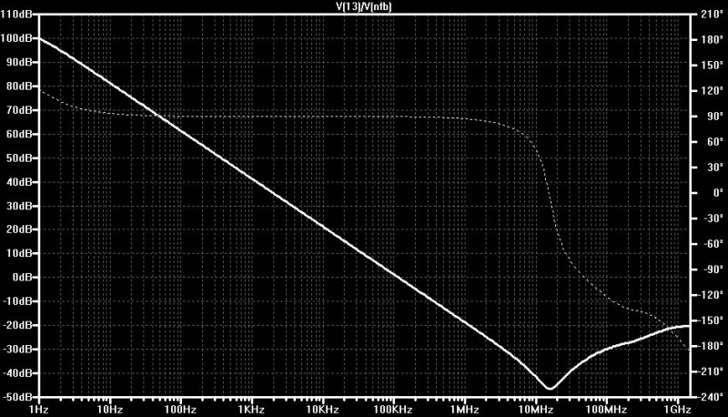728x417 pixels.
Task: Click the -240° phase axis label
Action: 711,397
